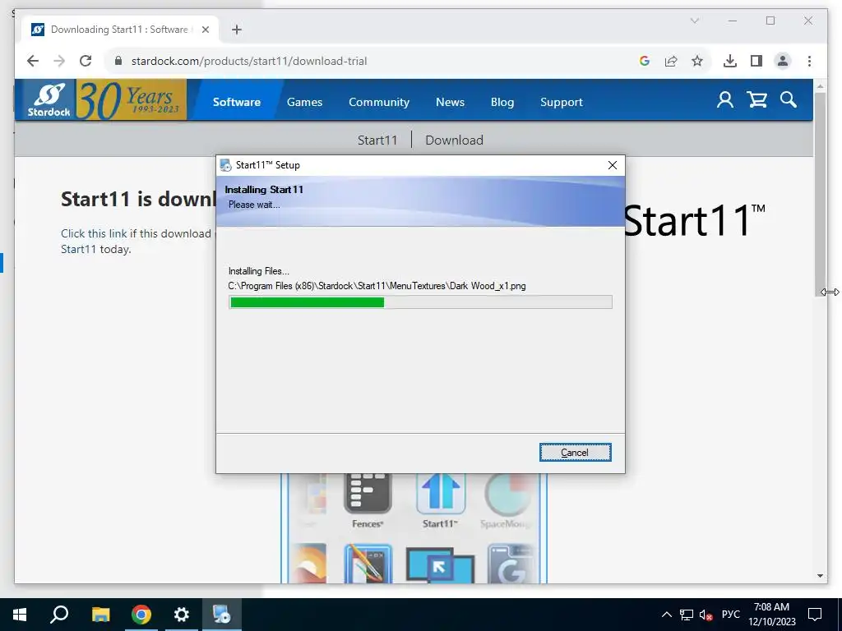
Task: Select the Downloading Start11 tab
Action: 120,30
